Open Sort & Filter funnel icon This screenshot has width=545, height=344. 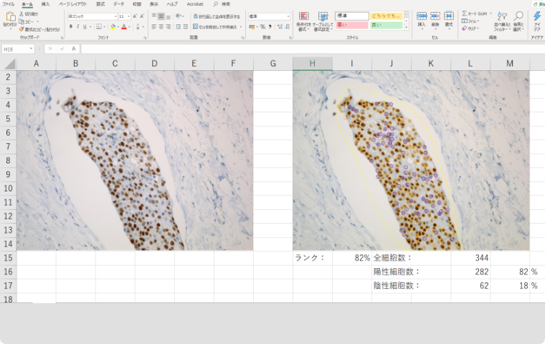coord(502,17)
